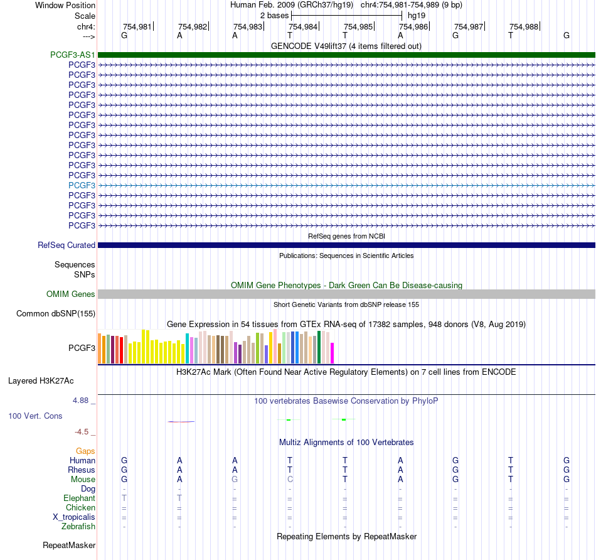
Task: Click the dark blue RefSeq Curated bar
Action: [346, 245]
